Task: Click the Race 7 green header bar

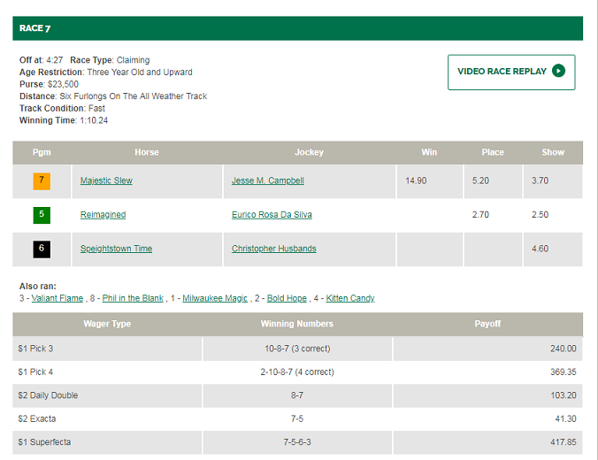Action: tap(297, 28)
